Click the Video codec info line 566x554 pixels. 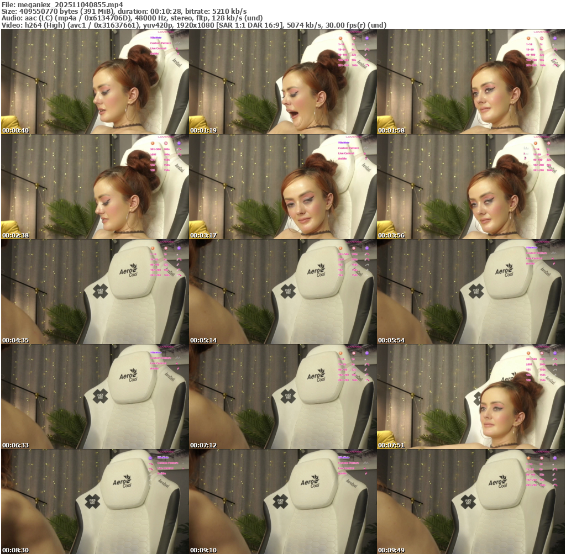[x=193, y=25]
